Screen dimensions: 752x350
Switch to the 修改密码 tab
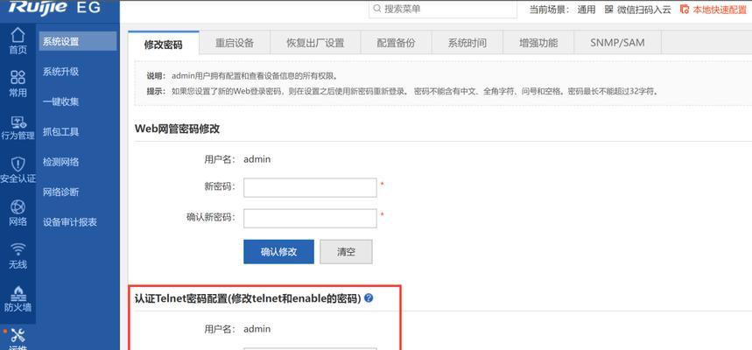point(164,44)
